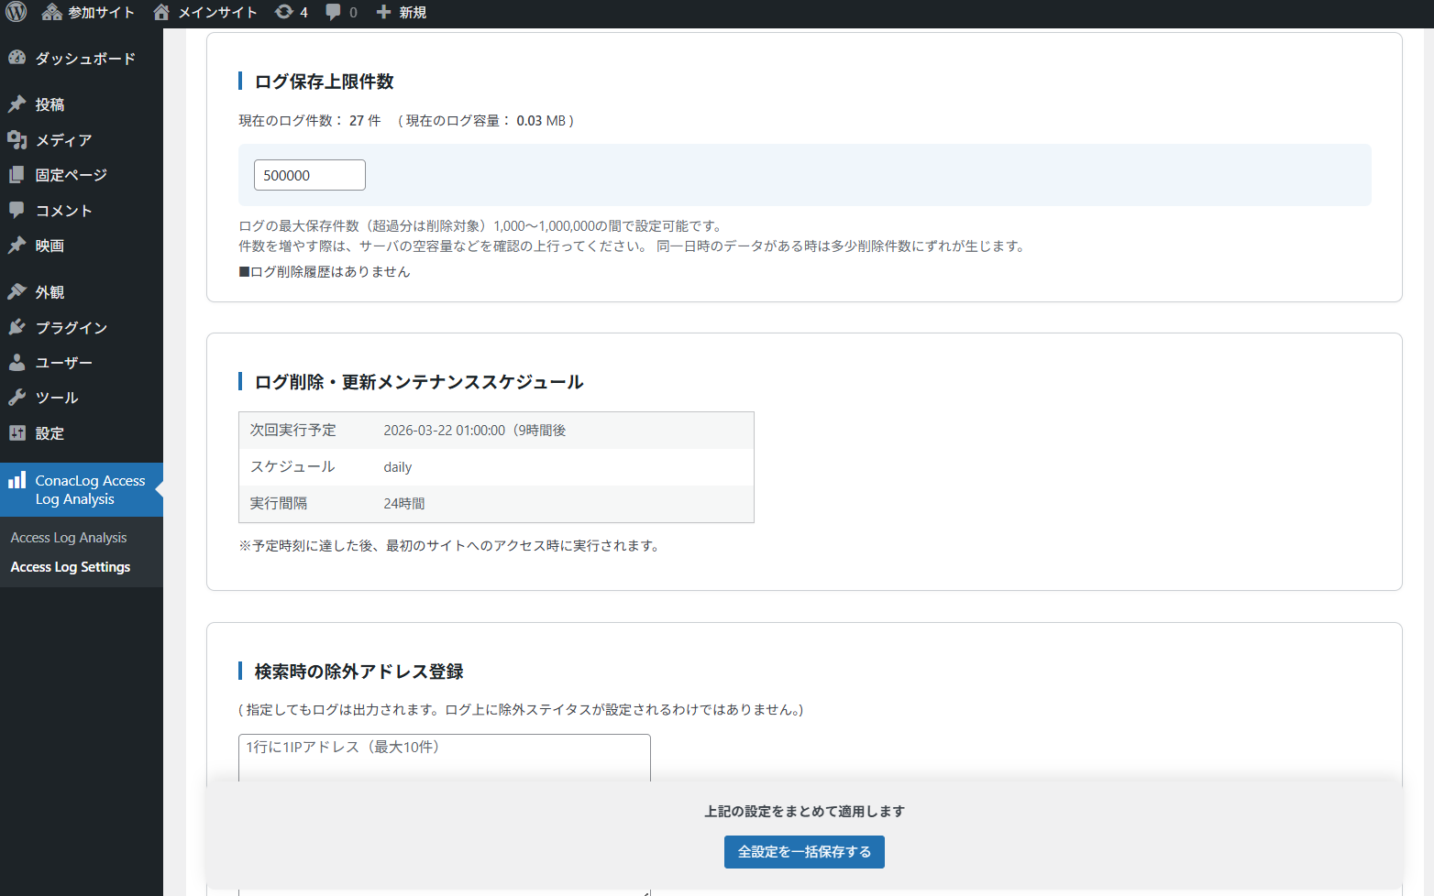
Task: Click the daily schedule value
Action: tap(397, 467)
